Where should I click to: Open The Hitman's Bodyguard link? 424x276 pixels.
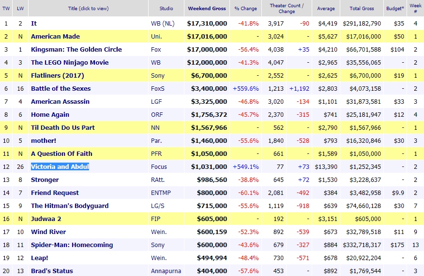pyautogui.click(x=70, y=206)
